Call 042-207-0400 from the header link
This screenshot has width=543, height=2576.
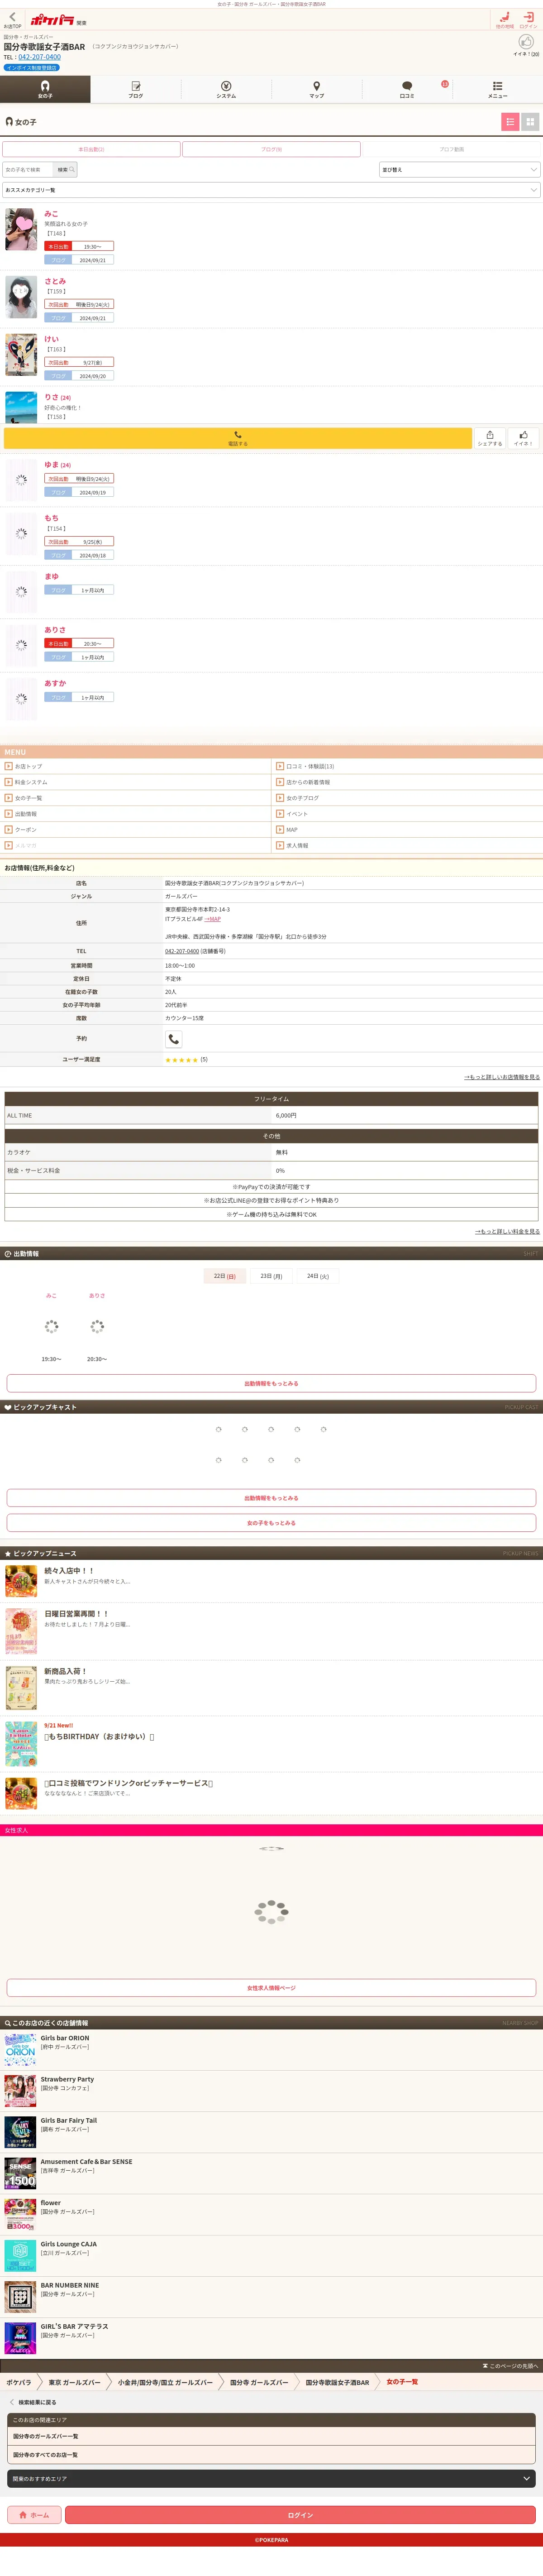39,57
